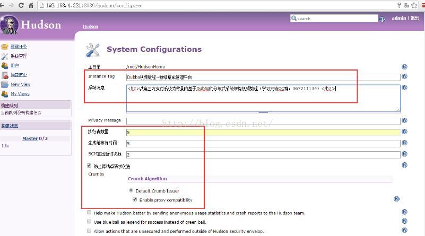Grab the system message textarea resize handle
Image resolution: width=425 pixels, height=236 pixels.
coord(398,110)
